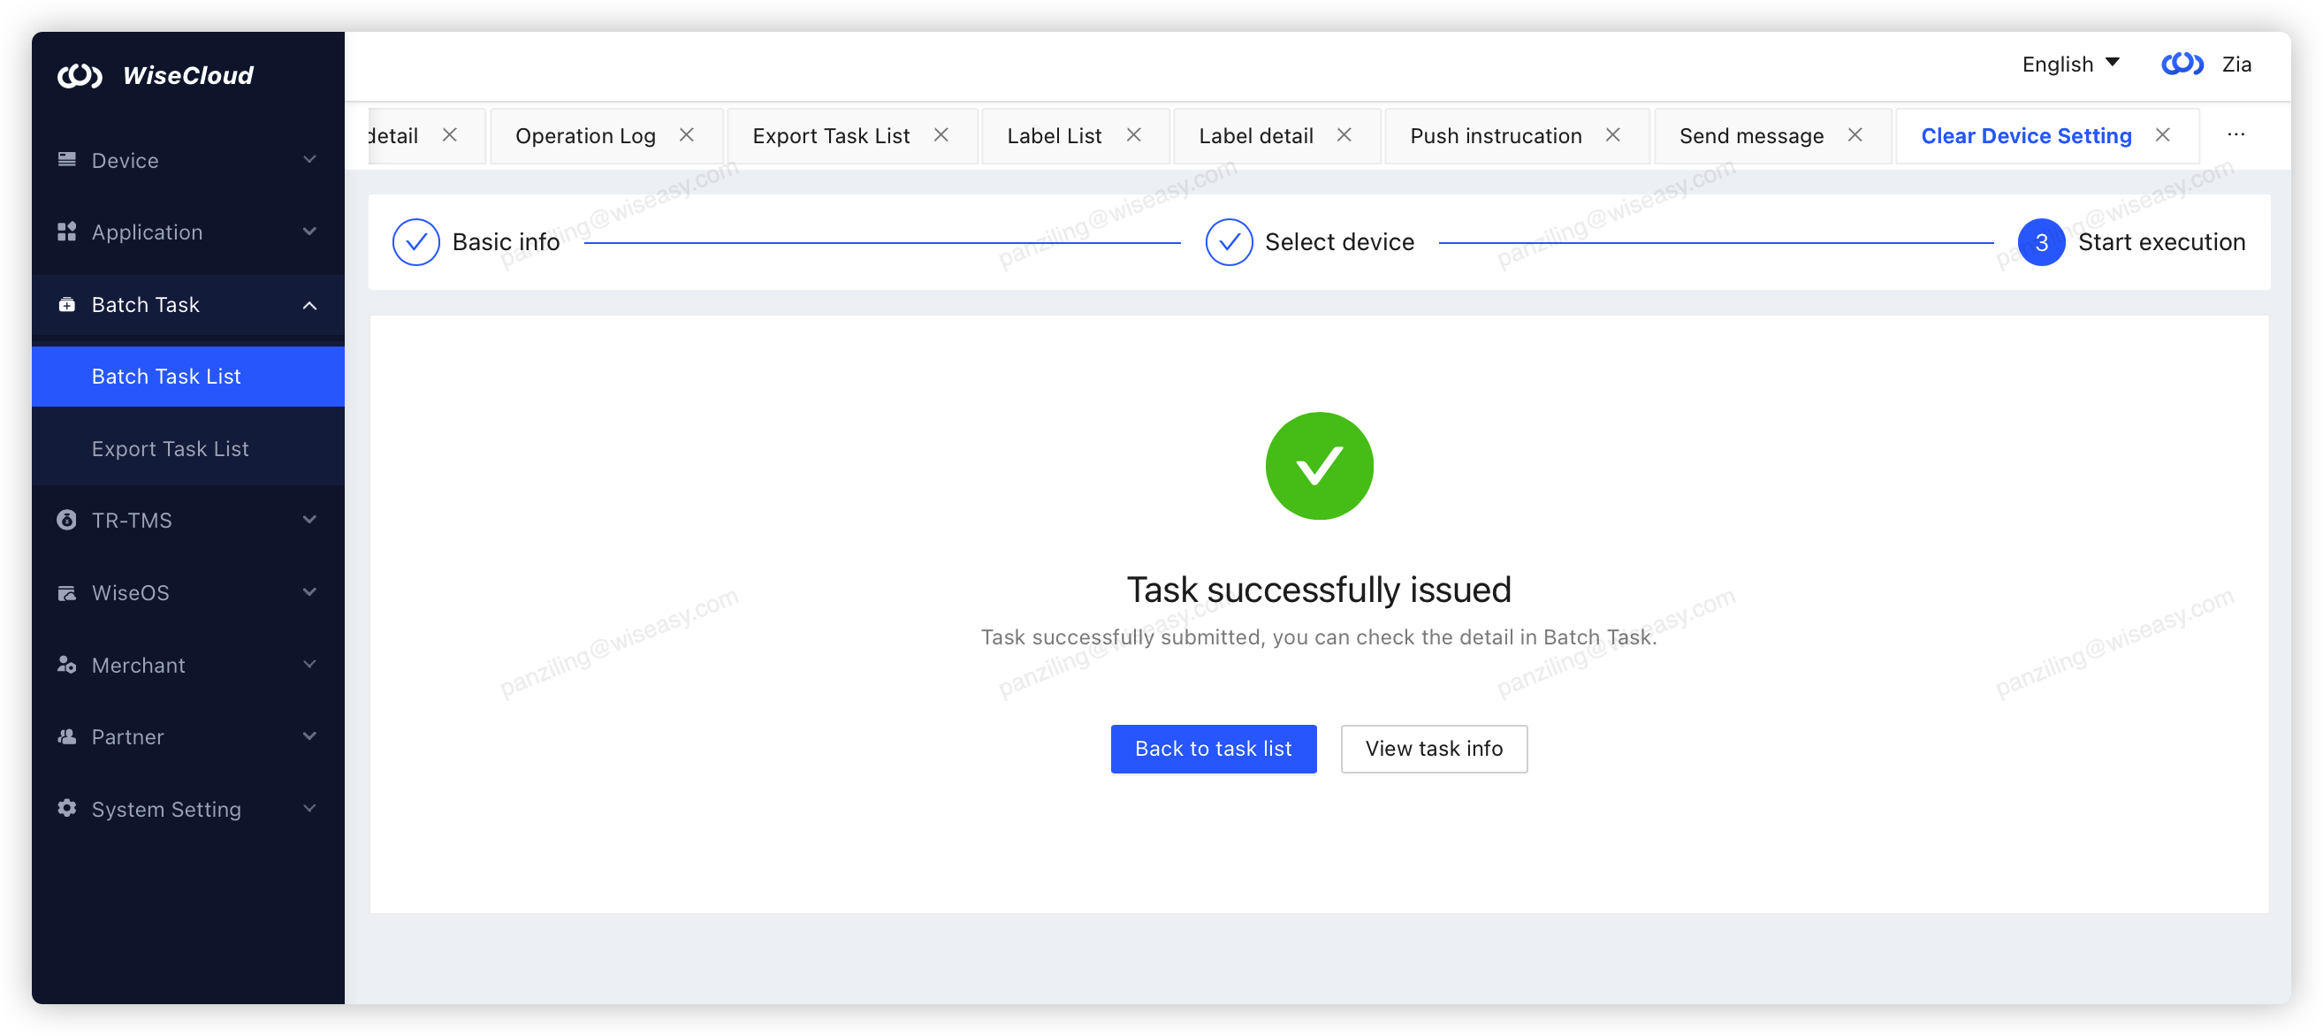
Task: Open the English language dropdown
Action: [x=2069, y=64]
